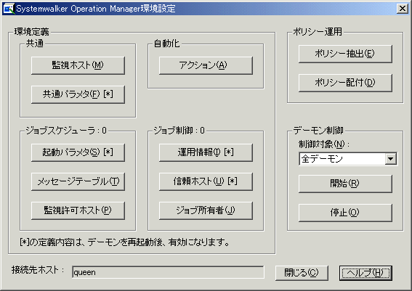The image size is (412, 291).
Task: Click the 自動化 group label
Action: click(x=166, y=44)
